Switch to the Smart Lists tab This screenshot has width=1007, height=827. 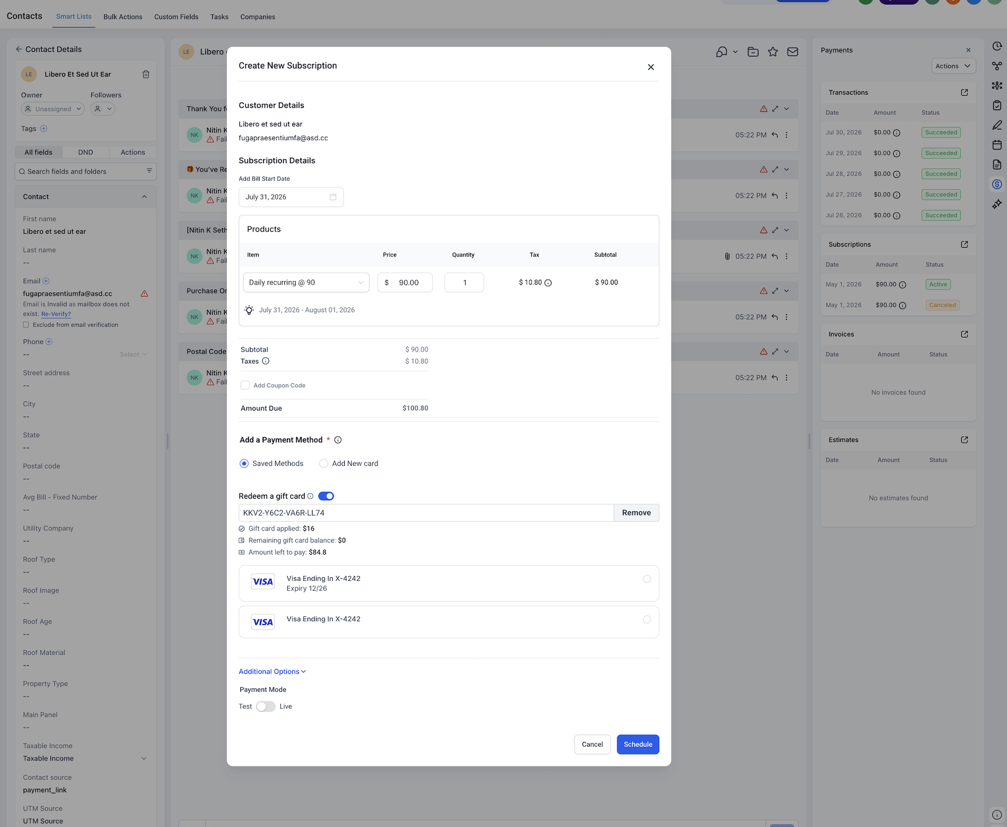click(x=74, y=17)
